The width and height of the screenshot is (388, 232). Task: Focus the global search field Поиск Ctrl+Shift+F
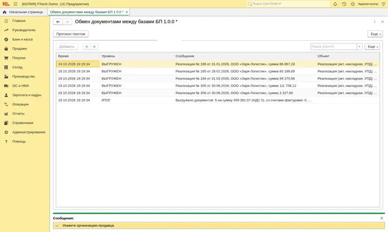point(288,4)
